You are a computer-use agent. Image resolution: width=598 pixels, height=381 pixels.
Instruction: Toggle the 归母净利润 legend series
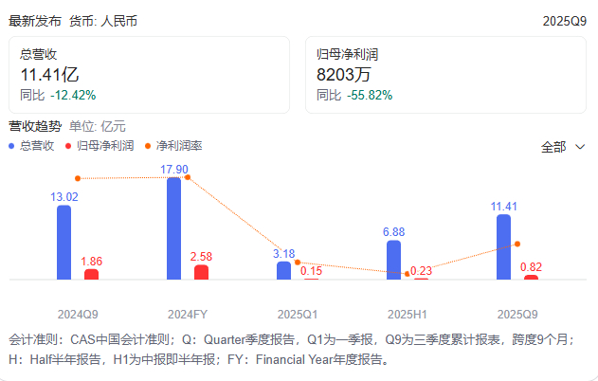coord(100,146)
